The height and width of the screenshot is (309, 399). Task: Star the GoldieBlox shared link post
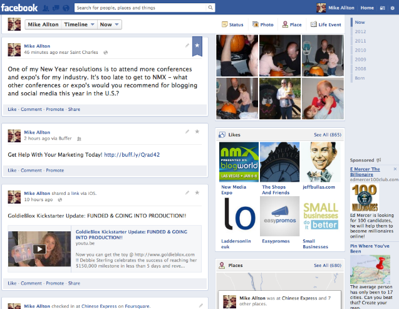pos(197,192)
